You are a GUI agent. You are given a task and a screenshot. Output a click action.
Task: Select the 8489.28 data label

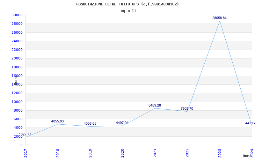point(155,105)
